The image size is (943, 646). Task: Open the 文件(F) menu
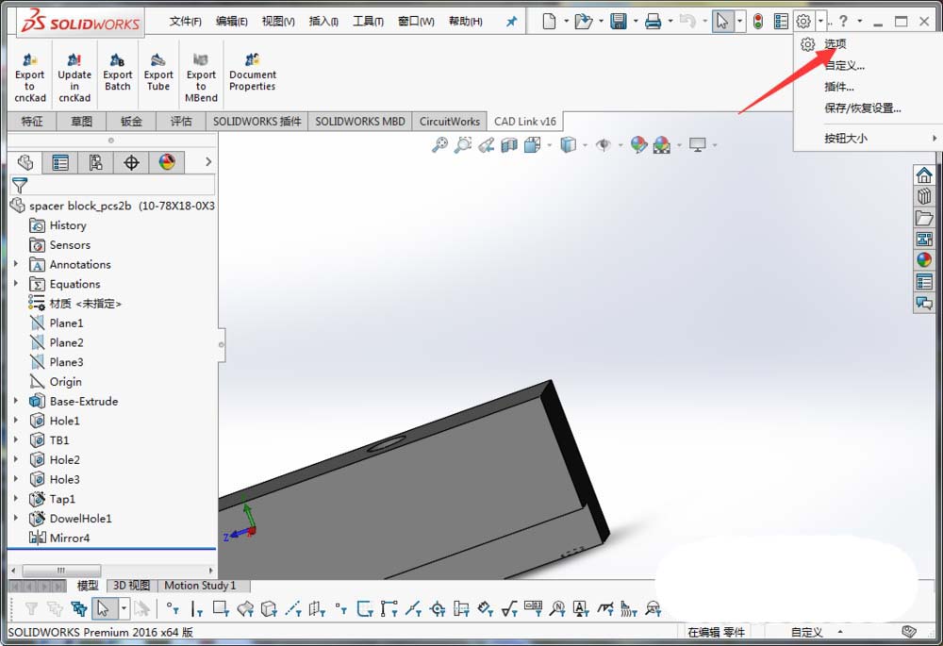185,22
